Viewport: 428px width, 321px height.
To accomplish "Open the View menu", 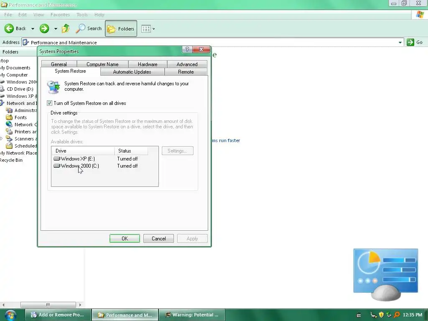I will pos(38,15).
